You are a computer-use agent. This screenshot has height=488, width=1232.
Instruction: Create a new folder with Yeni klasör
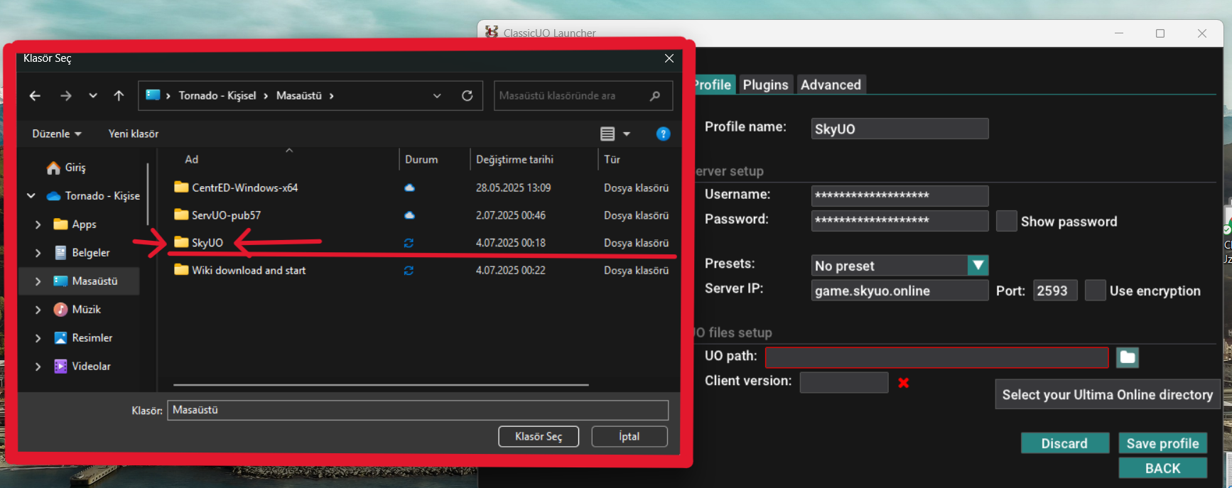pyautogui.click(x=134, y=134)
